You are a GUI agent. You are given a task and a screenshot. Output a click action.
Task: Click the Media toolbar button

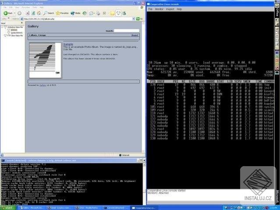pos(75,13)
